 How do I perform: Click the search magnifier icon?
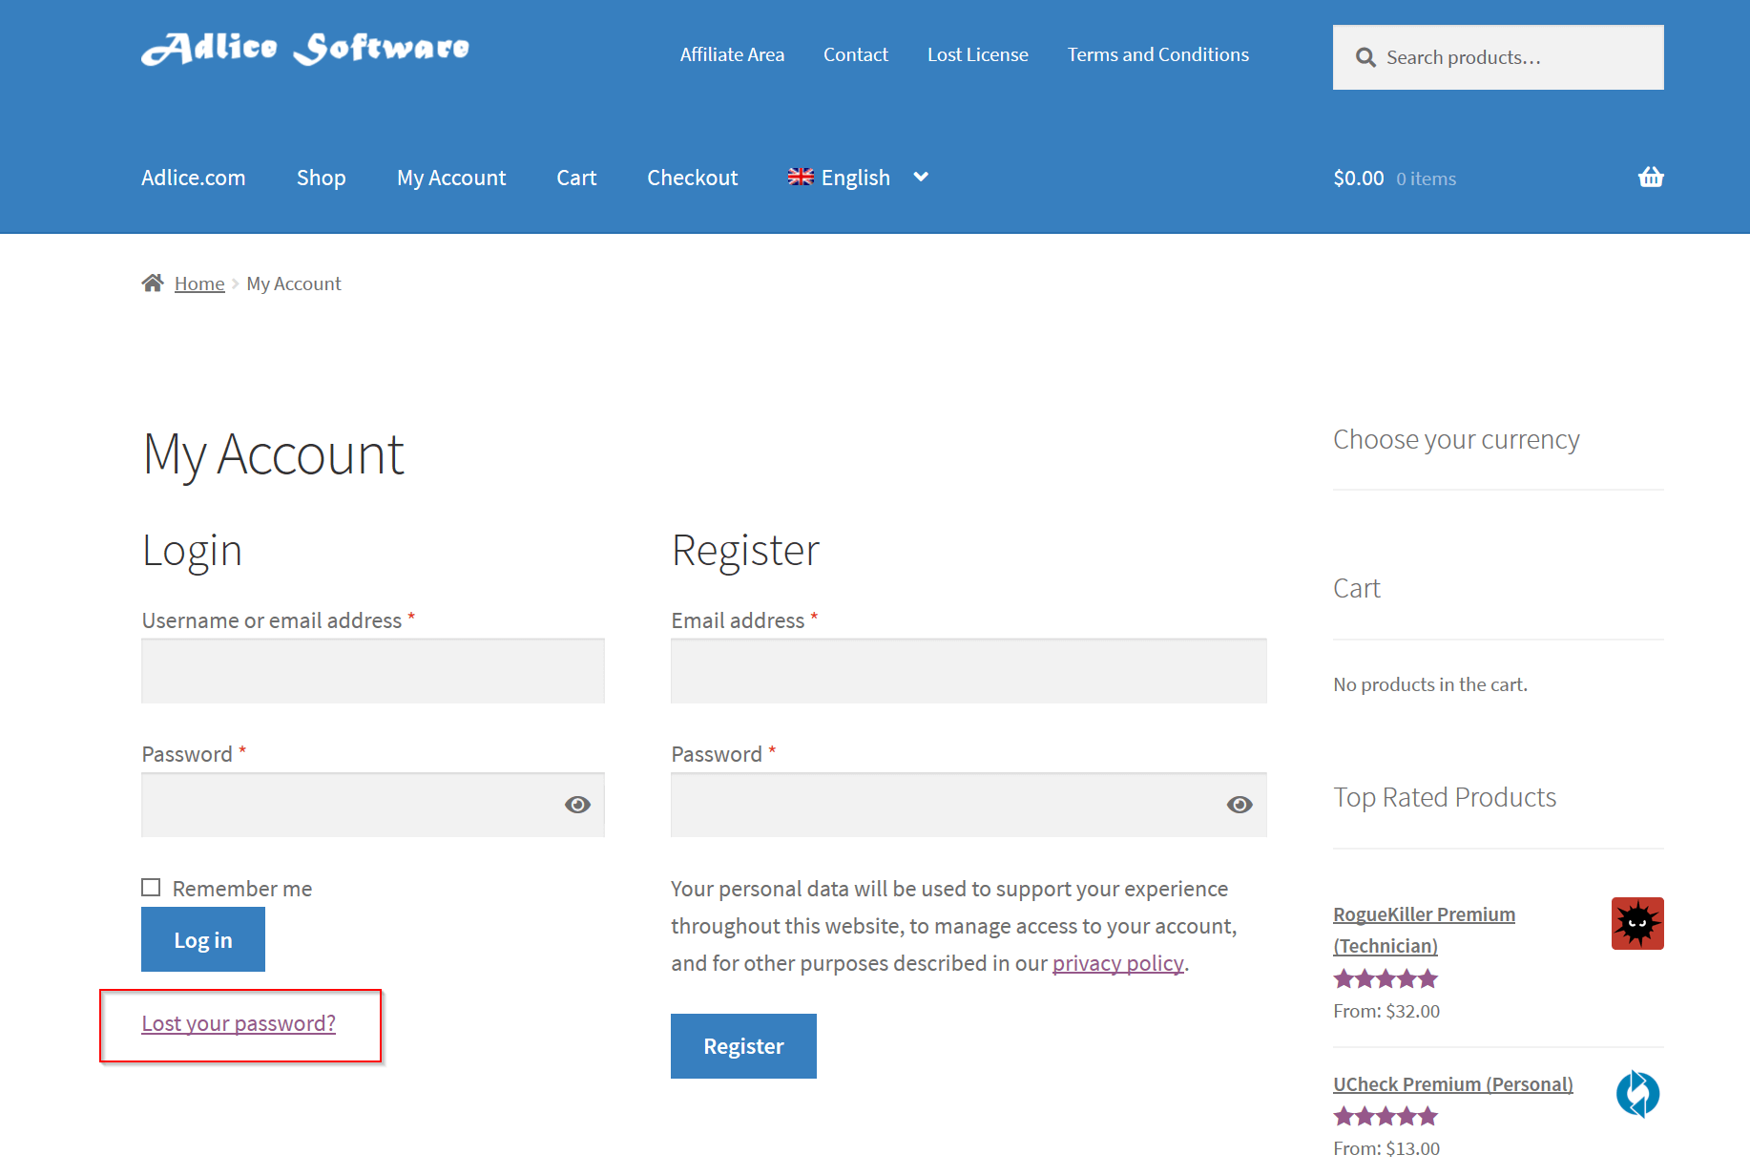[x=1365, y=57]
